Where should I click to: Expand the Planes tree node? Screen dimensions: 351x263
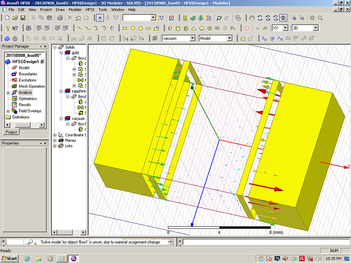click(55, 141)
